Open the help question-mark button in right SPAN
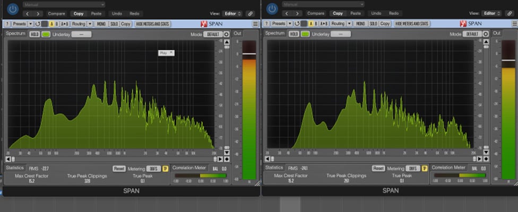This screenshot has width=518, height=212. (266, 24)
